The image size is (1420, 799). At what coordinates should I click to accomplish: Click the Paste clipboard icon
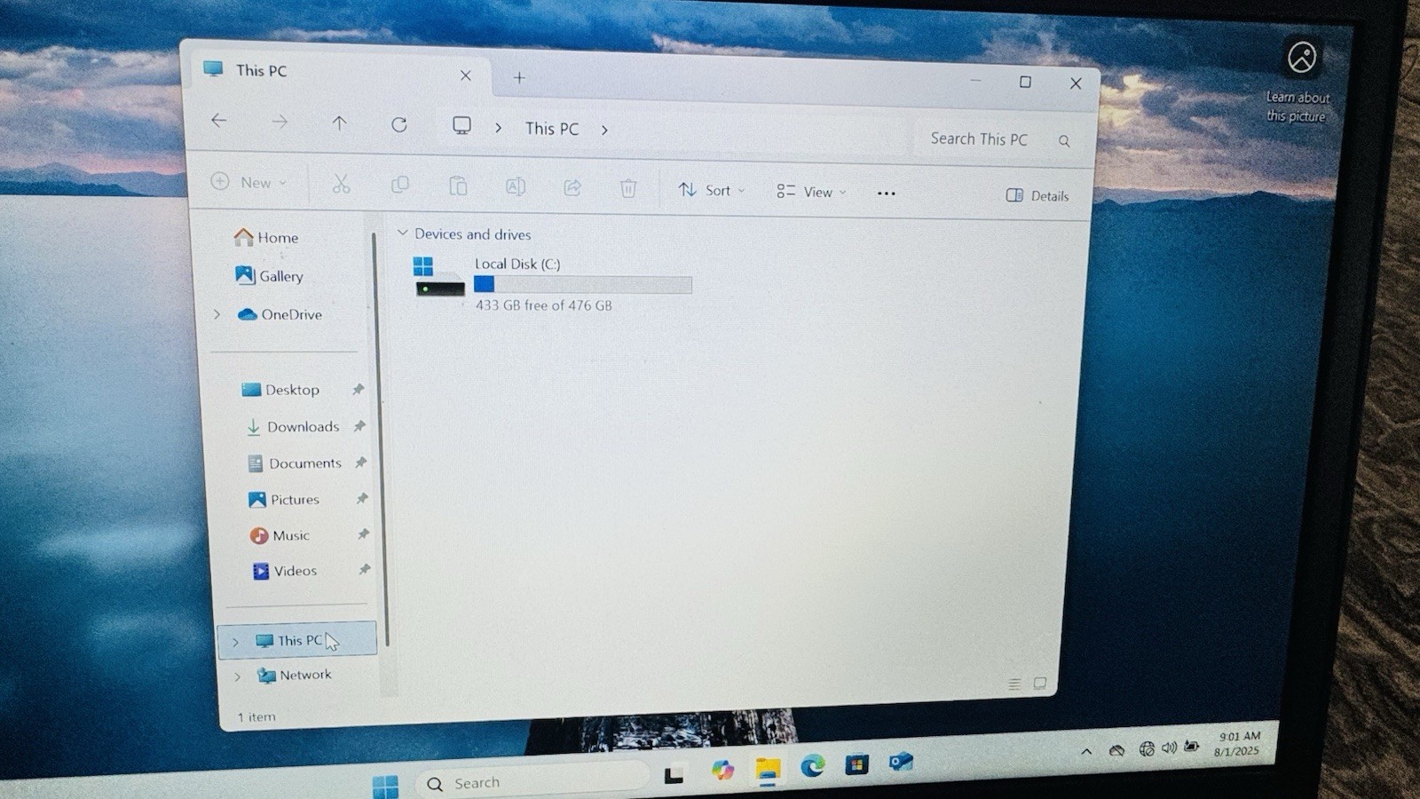[458, 186]
